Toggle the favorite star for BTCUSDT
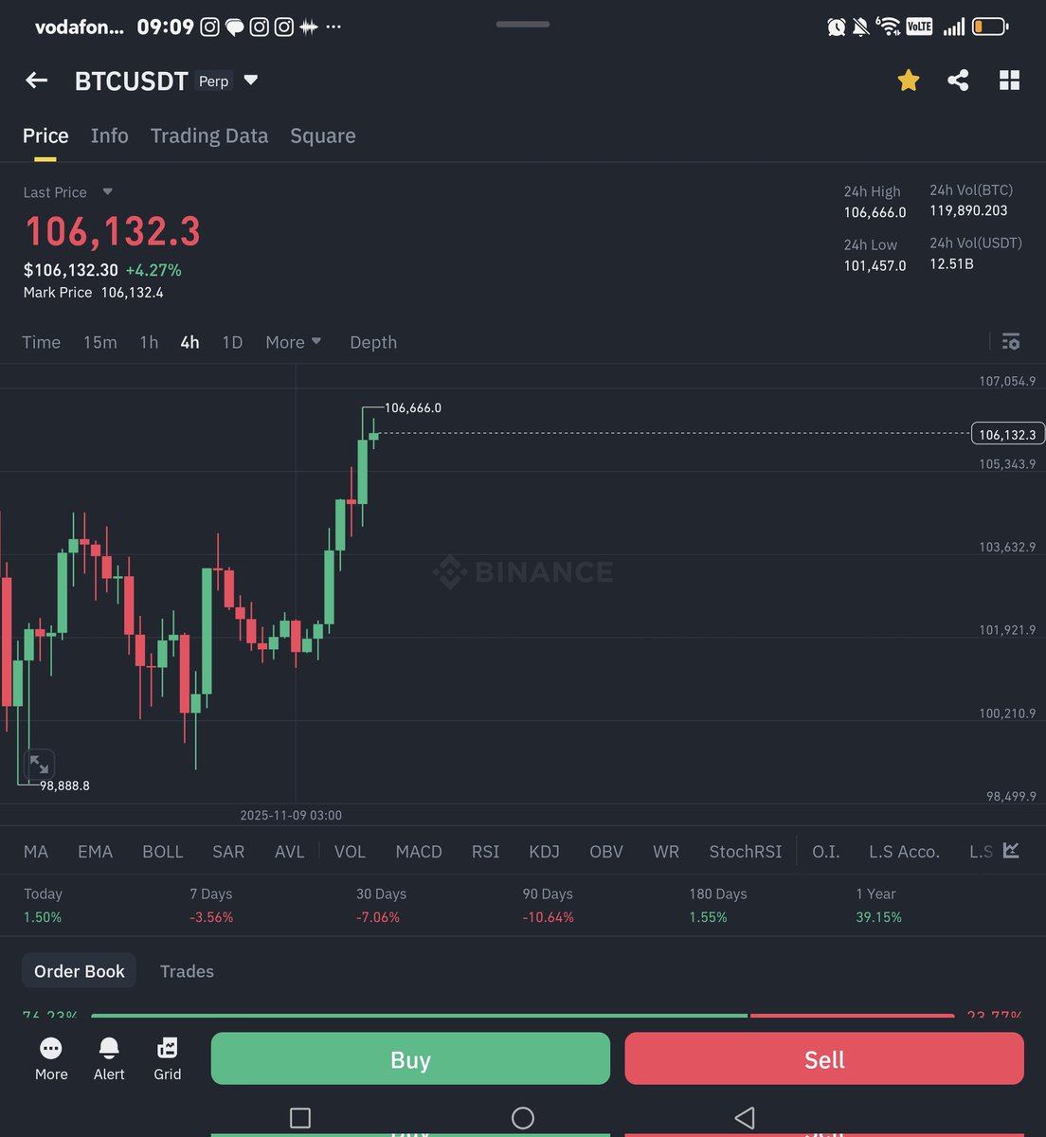 pos(908,81)
